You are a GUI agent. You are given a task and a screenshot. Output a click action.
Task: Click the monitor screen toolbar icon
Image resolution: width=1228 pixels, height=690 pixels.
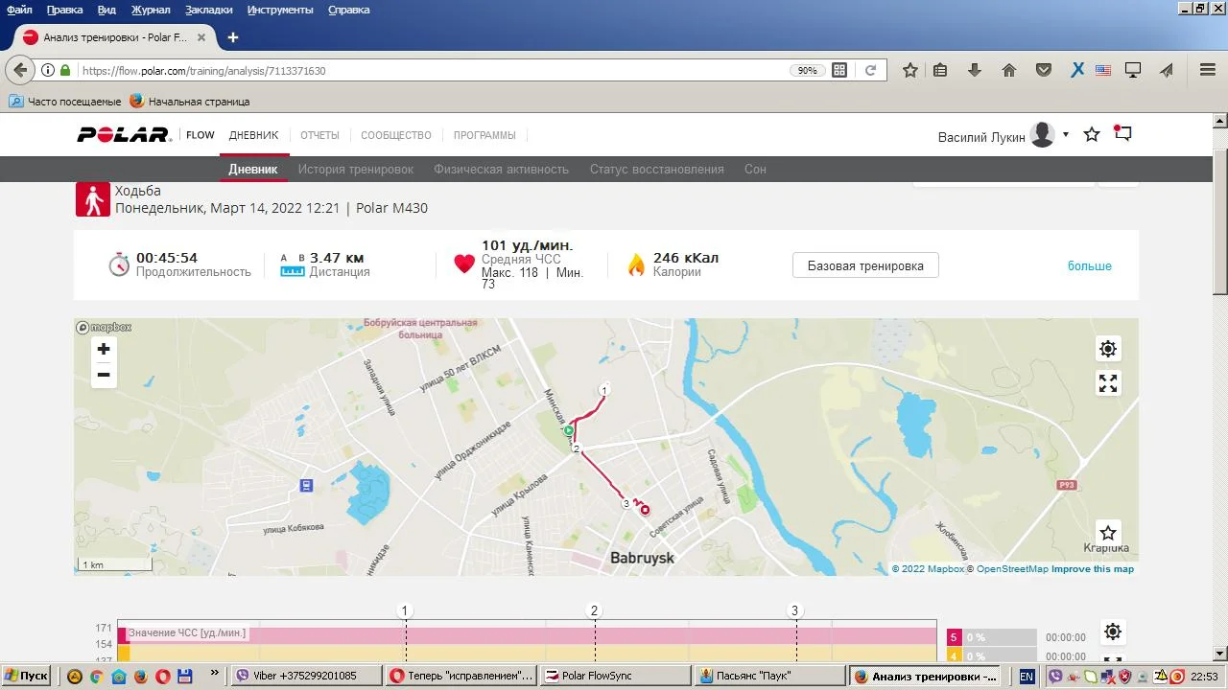(1133, 70)
